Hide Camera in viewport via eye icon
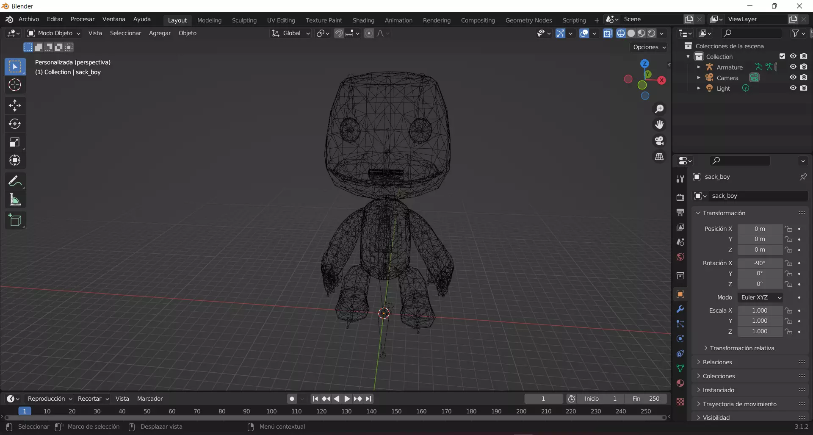The image size is (813, 435). [793, 78]
